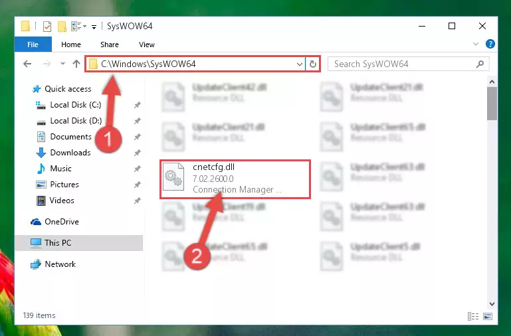Switch to Details view in status bar
This screenshot has width=511, height=336.
(x=473, y=316)
